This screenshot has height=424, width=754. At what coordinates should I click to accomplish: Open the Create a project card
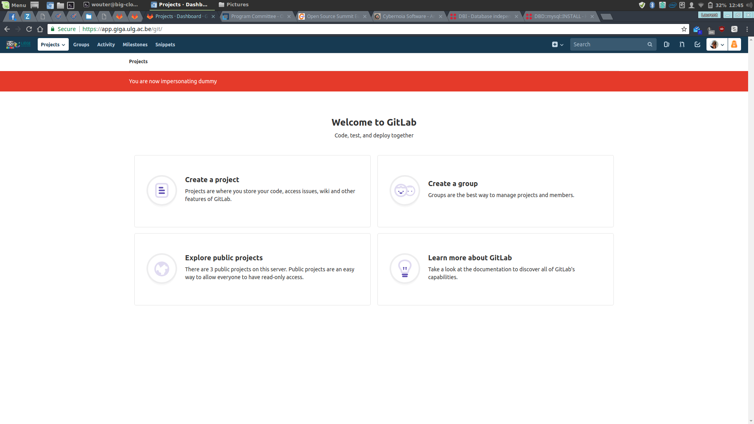[x=253, y=191]
